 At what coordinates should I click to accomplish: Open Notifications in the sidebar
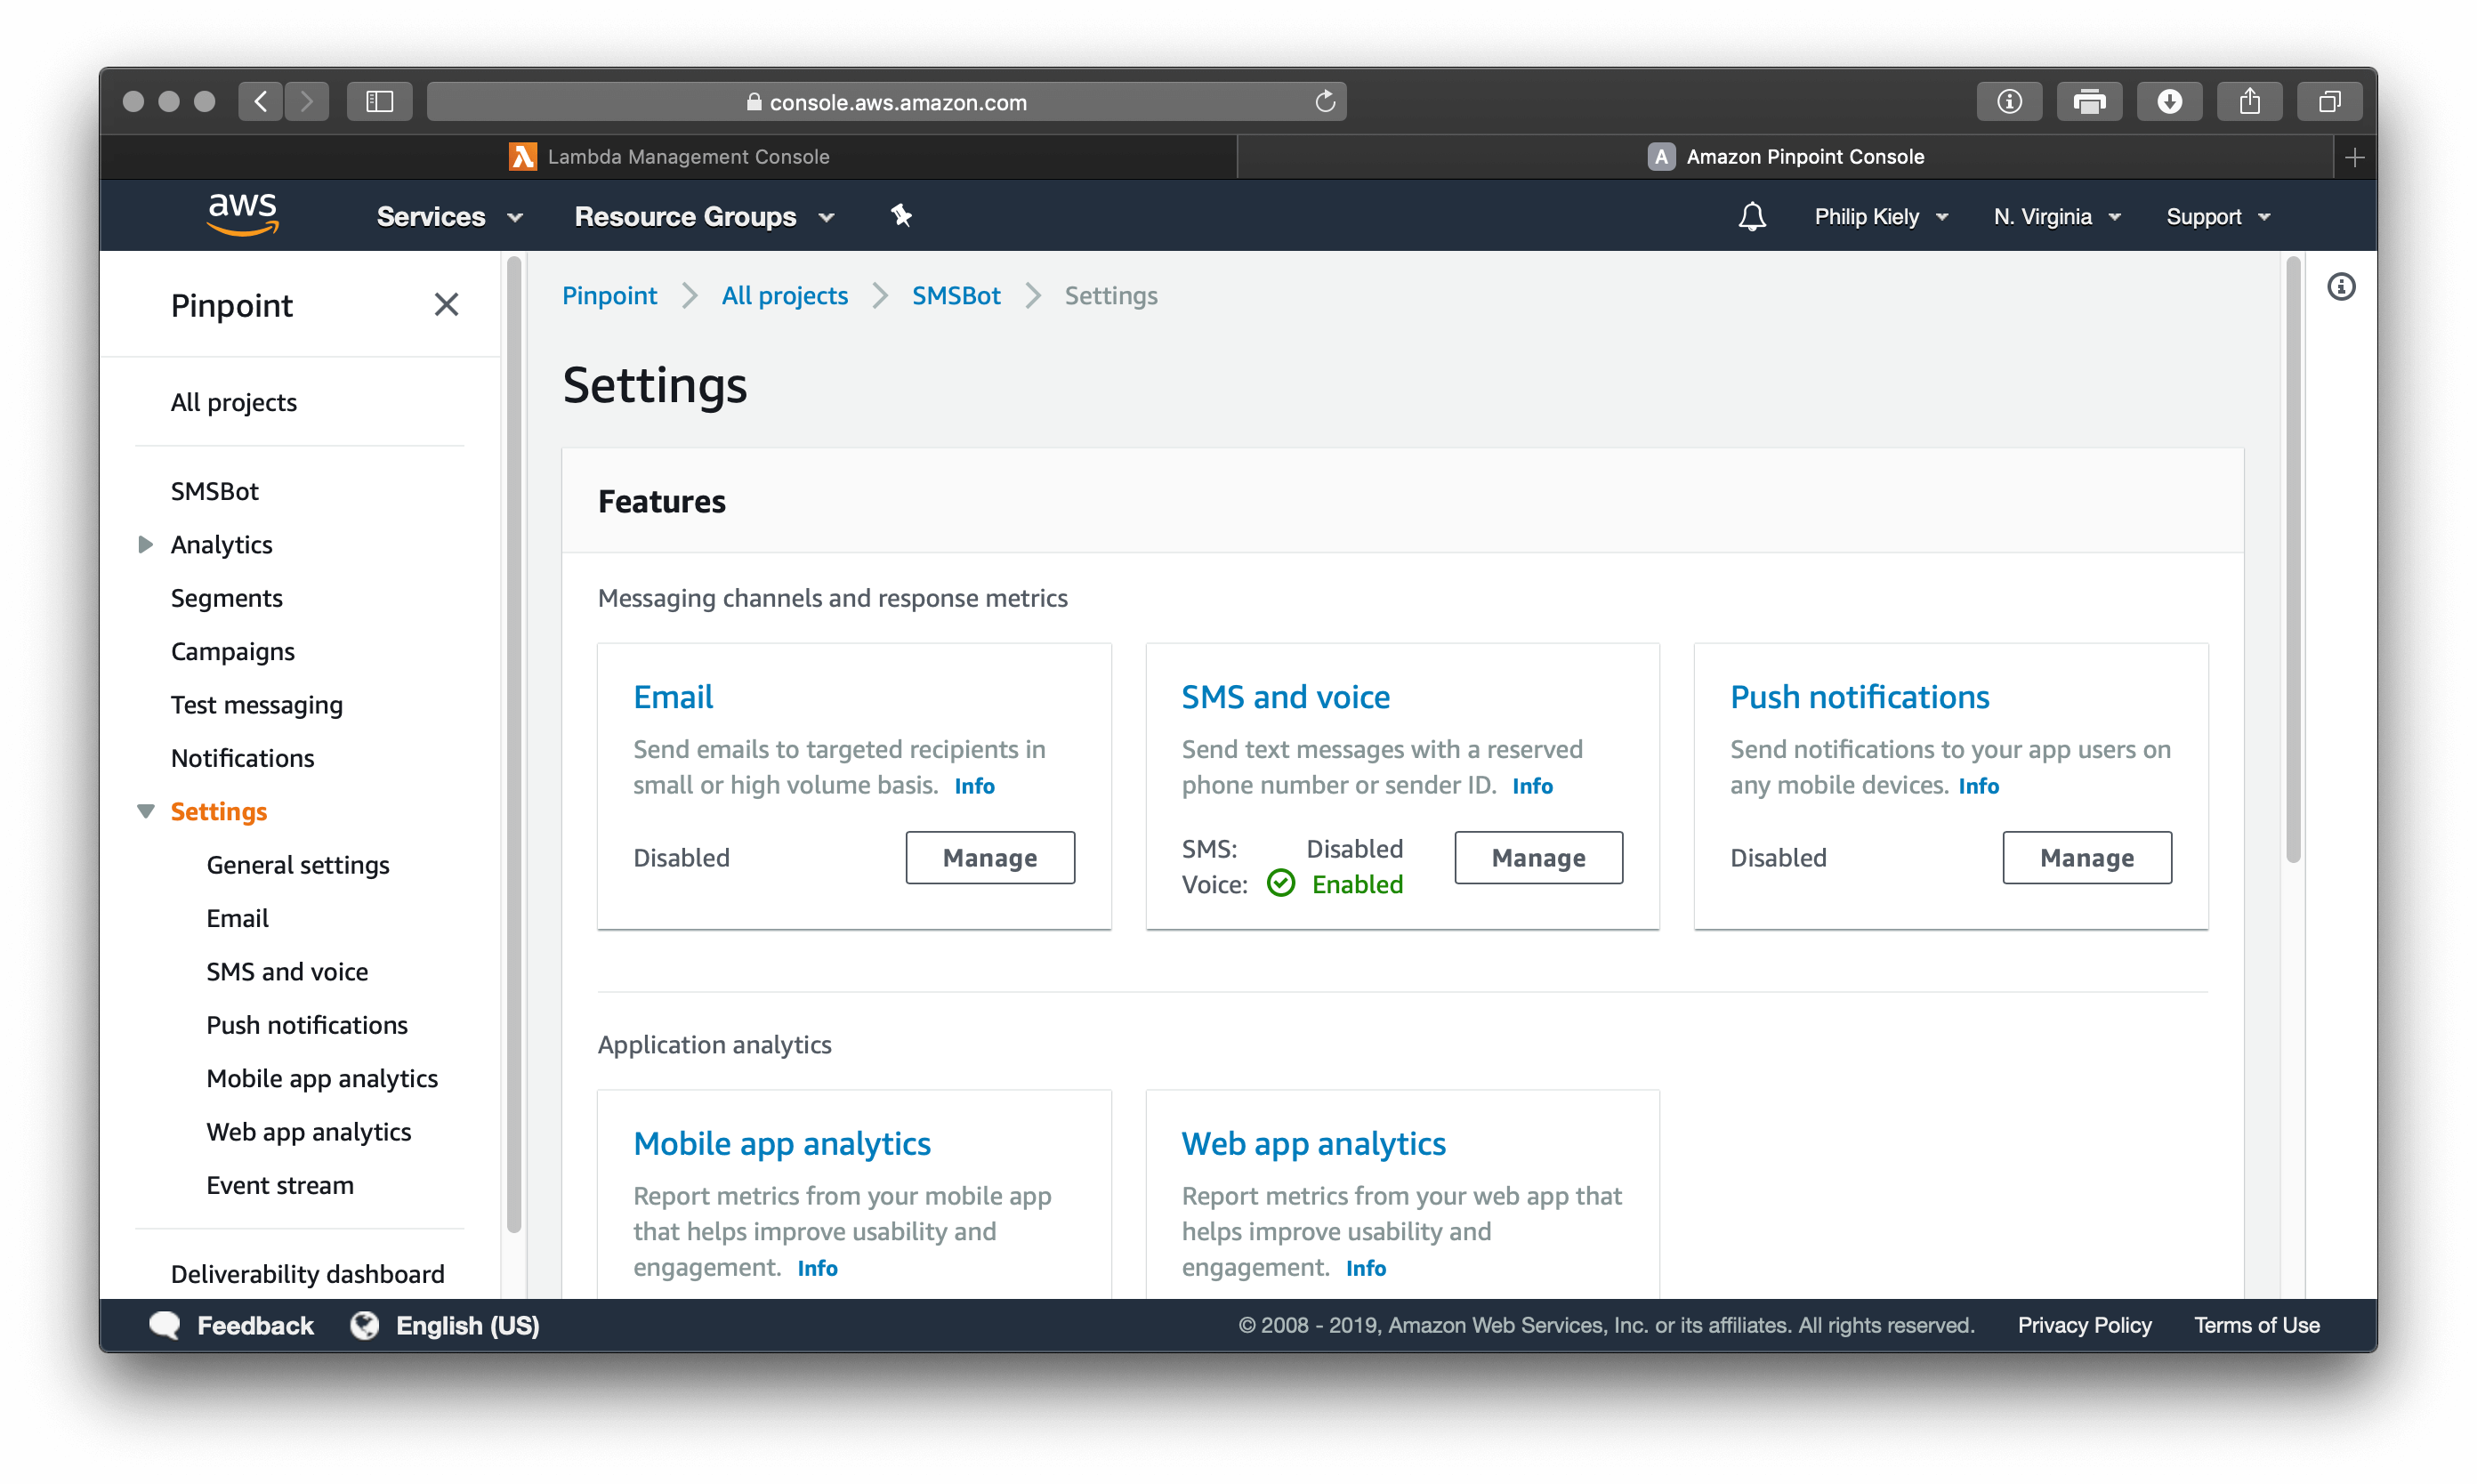tap(242, 758)
